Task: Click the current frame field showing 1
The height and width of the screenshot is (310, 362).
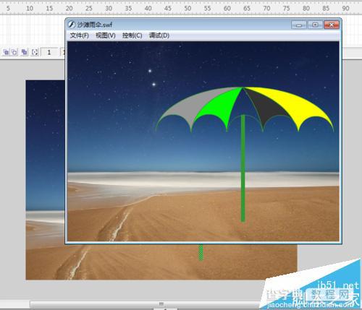Action: click(49, 52)
